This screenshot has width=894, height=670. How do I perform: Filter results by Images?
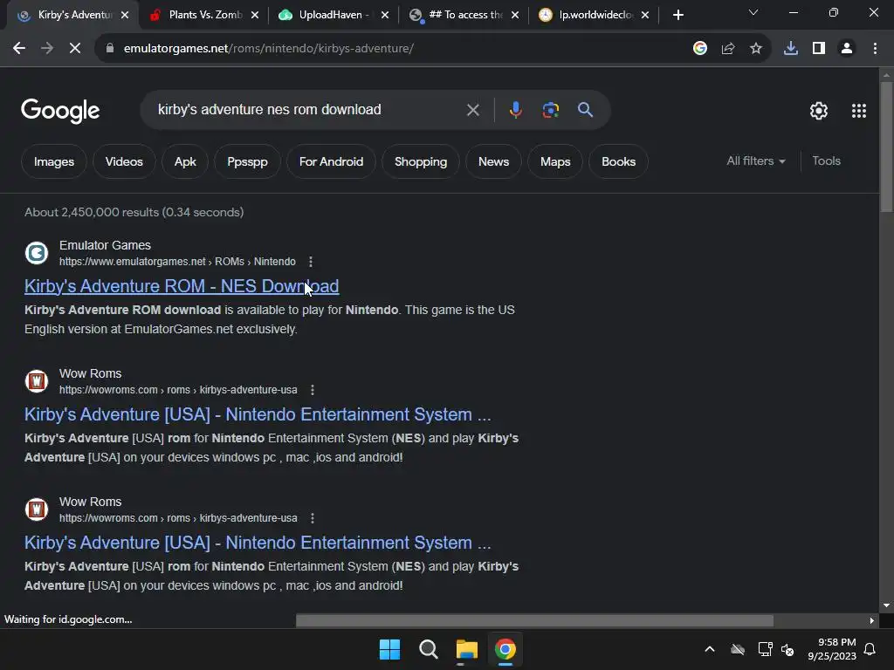tap(54, 161)
